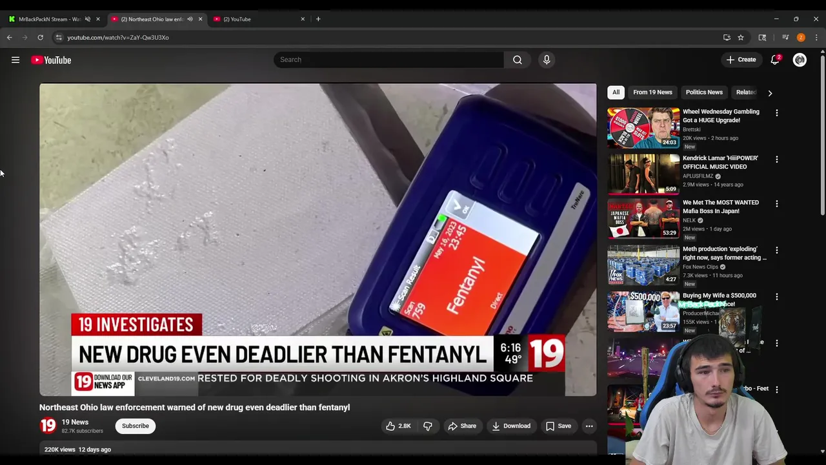This screenshot has width=826, height=465.
Task: Mute the Northeast Ohio tab audio
Action: coord(190,19)
